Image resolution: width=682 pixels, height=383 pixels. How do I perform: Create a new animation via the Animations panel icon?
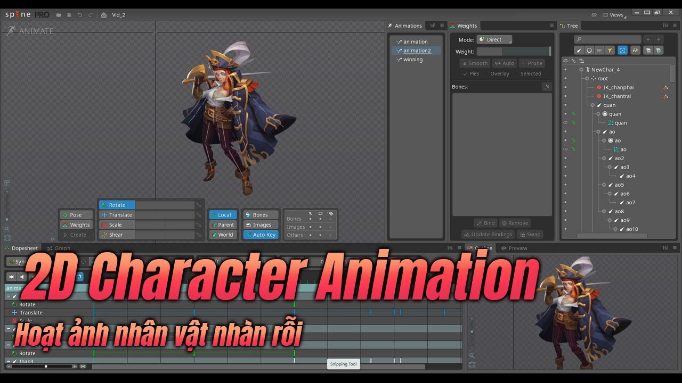click(x=433, y=26)
